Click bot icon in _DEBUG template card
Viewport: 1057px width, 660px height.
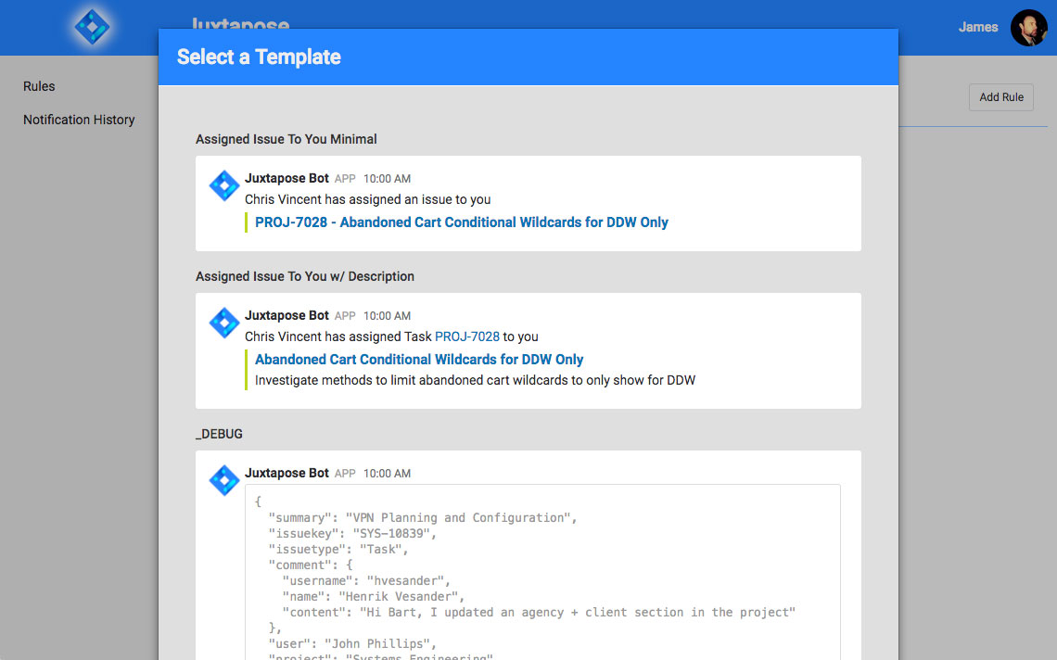tap(224, 480)
